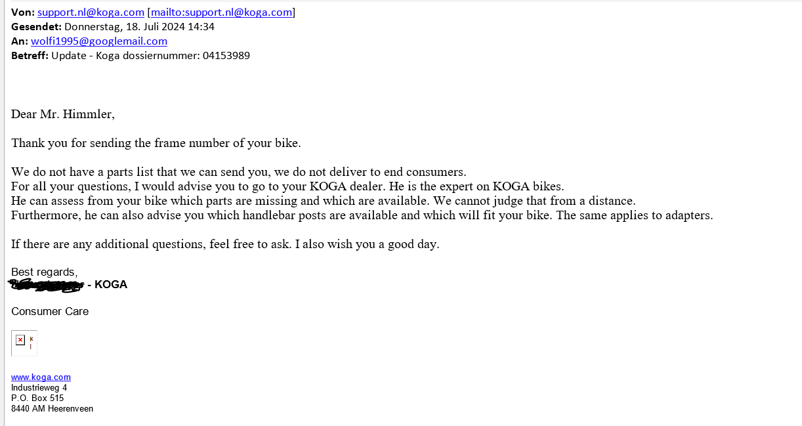Click the "Thank you for sending" sentence
Viewport: 802px width, 426px height.
click(156, 143)
